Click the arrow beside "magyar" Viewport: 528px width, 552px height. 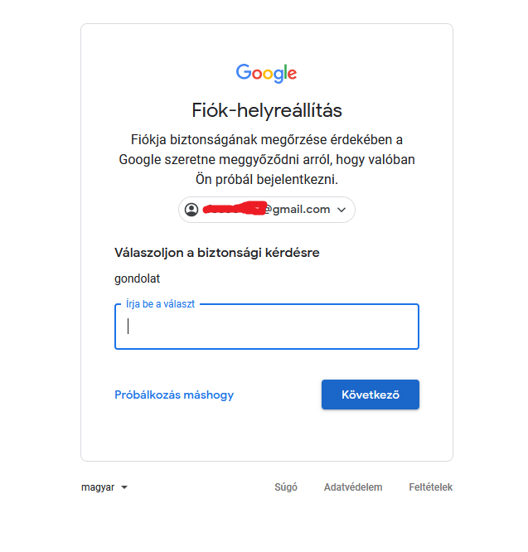tap(124, 487)
